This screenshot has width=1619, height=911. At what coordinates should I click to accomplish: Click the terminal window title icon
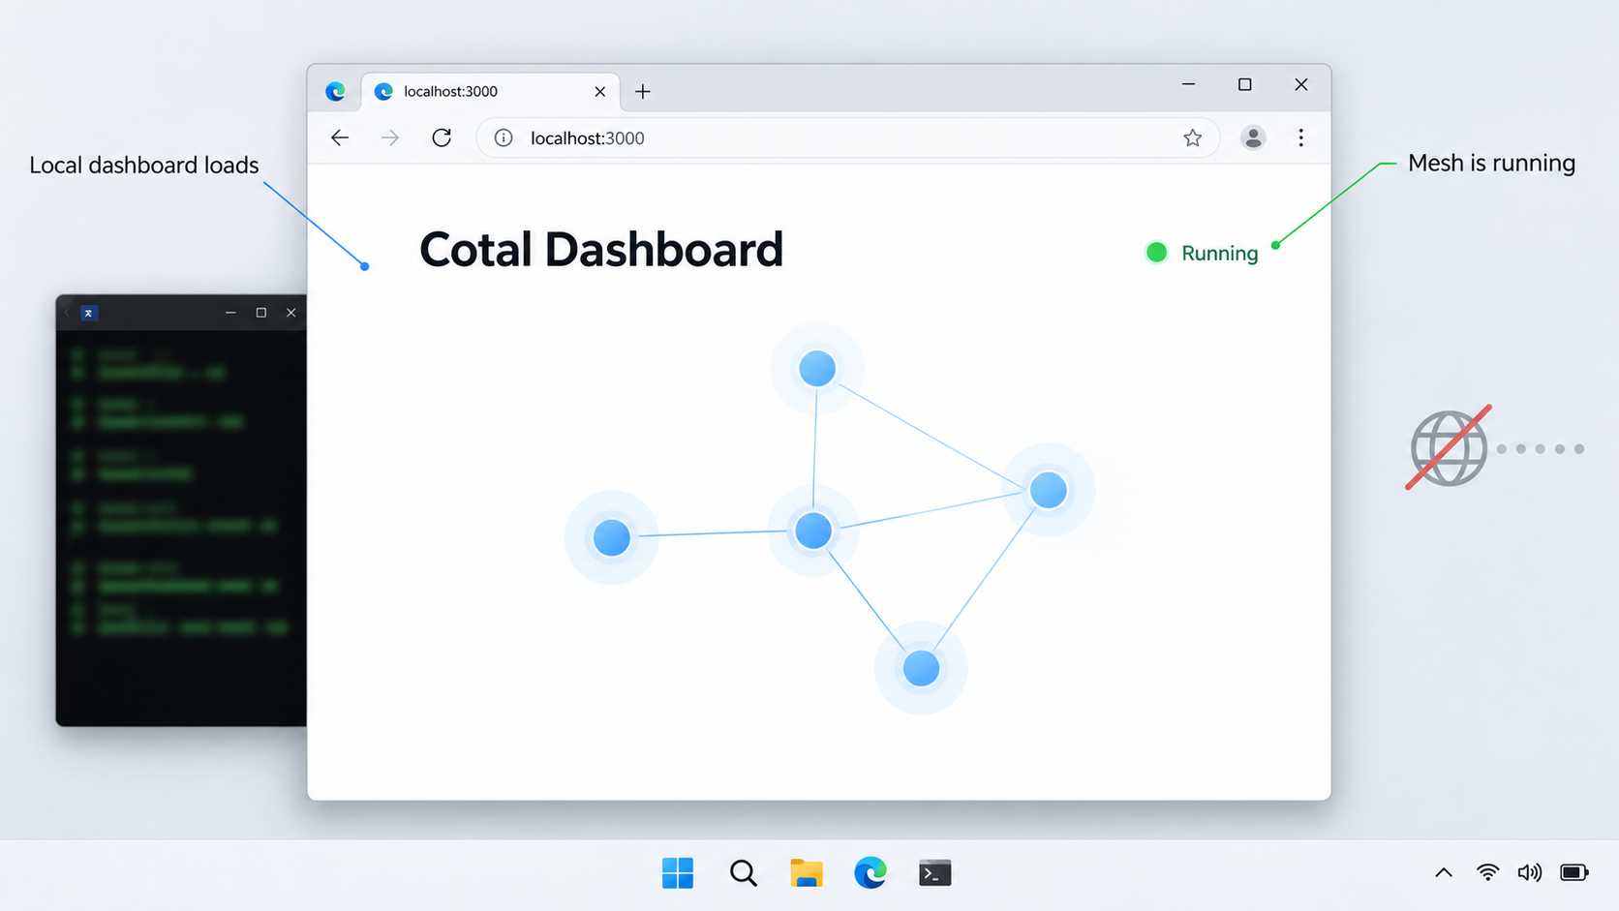88,313
